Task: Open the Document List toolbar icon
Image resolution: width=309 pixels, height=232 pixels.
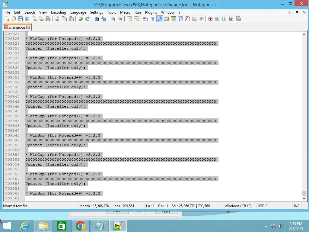Action: pyautogui.click(x=180, y=19)
